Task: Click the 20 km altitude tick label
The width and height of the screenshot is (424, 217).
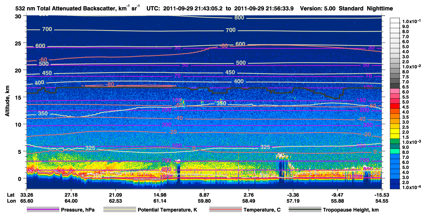Action: (x=19, y=70)
